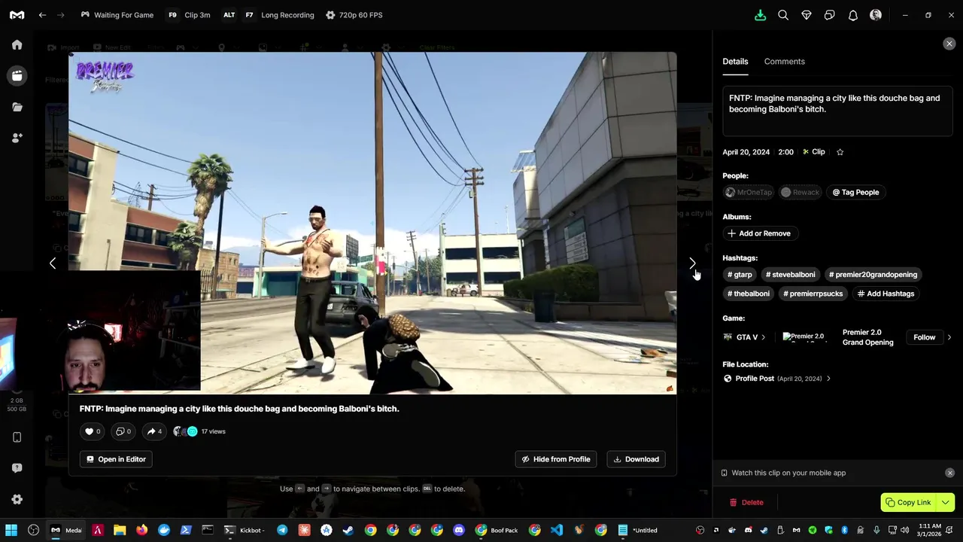Open the premium diamond icon
Viewport: 963px width, 542px height.
(x=807, y=15)
